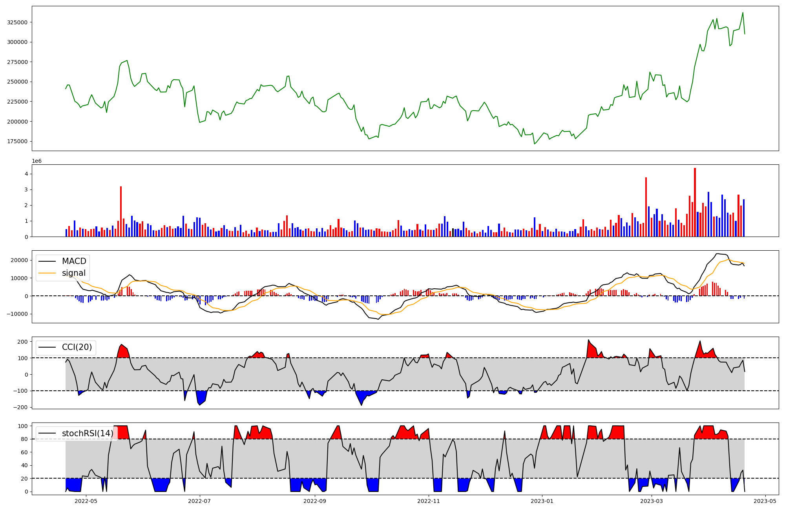Click the 10000 tick on the MACD axis
The width and height of the screenshot is (785, 510).
tap(19, 278)
